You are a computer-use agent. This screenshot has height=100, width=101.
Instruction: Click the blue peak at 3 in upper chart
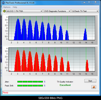[18, 29]
